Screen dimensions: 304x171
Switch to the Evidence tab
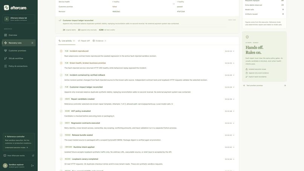tap(99, 41)
